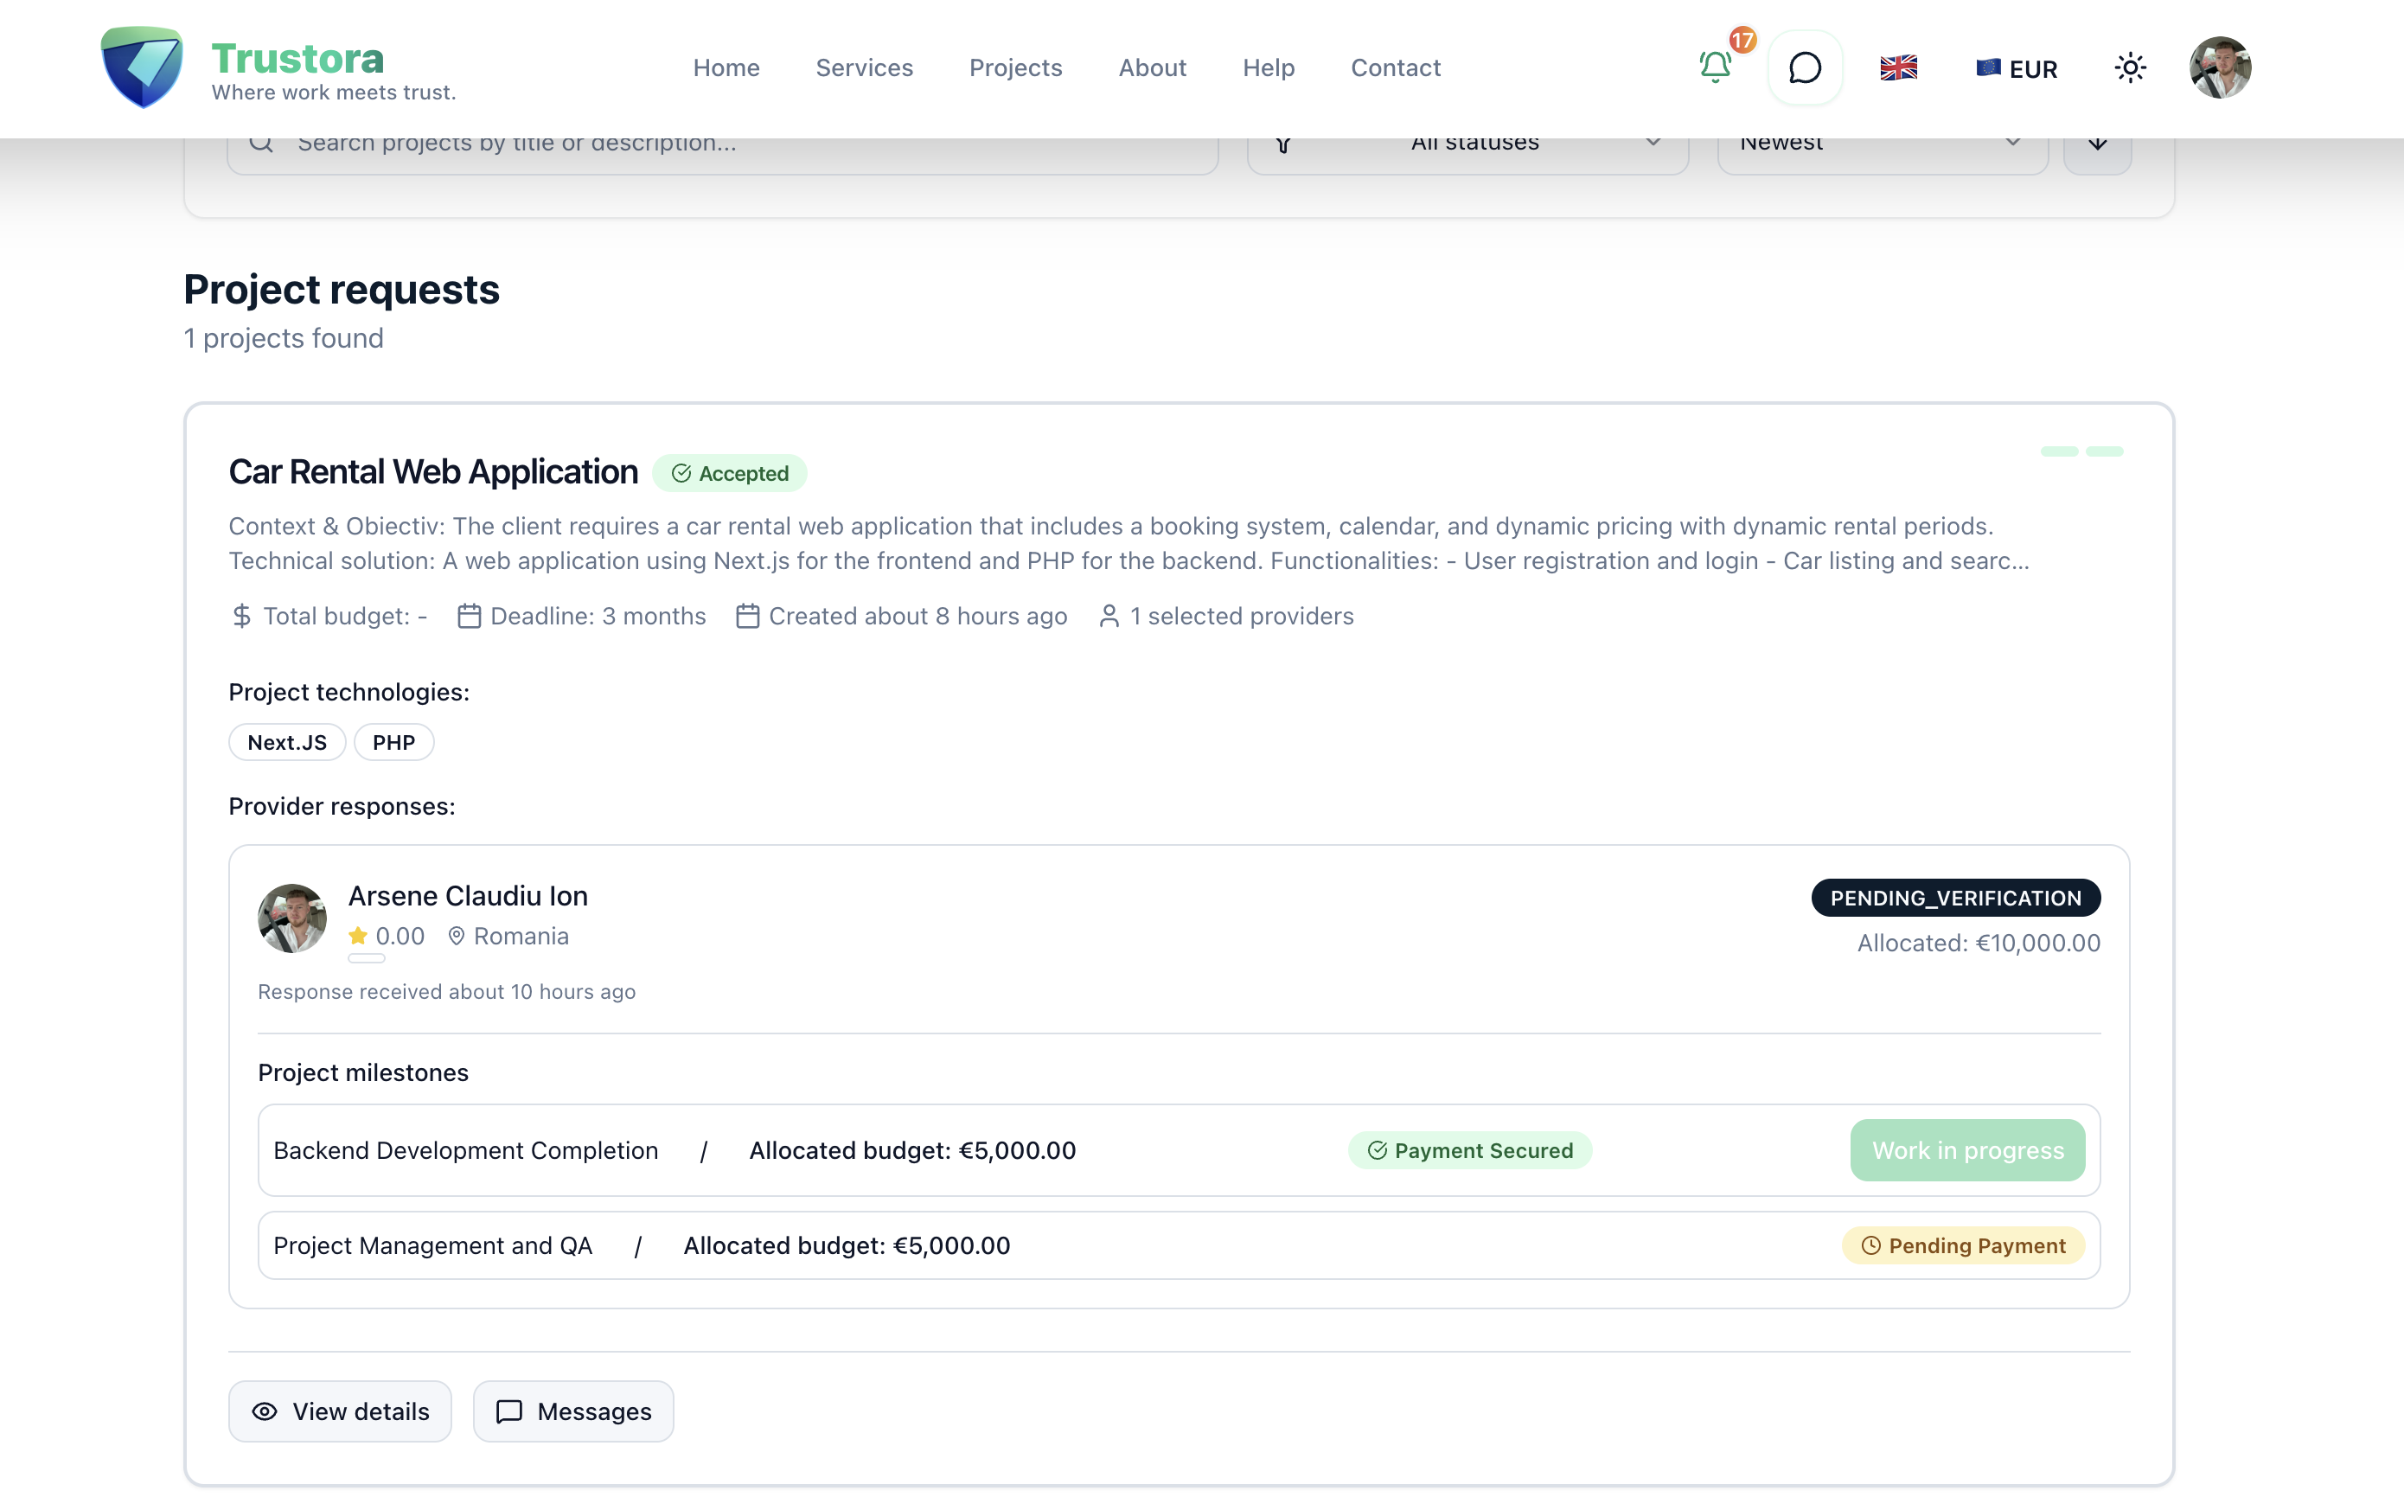Viewport: 2404px width, 1510px height.
Task: Toggle light/dark theme with the sun icon
Action: pyautogui.click(x=2130, y=67)
